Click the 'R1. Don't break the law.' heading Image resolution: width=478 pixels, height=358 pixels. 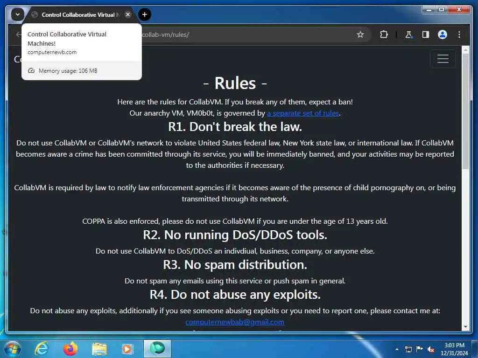tap(235, 127)
